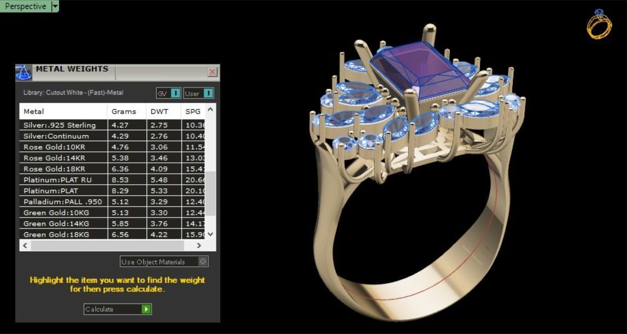This screenshot has width=627, height=334.
Task: Click the green arrow on Calculate
Action: click(x=147, y=309)
